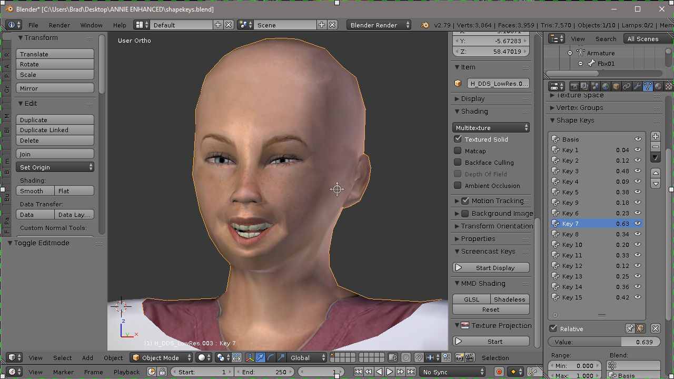
Task: Open the 3D view Add menu
Action: (x=87, y=358)
